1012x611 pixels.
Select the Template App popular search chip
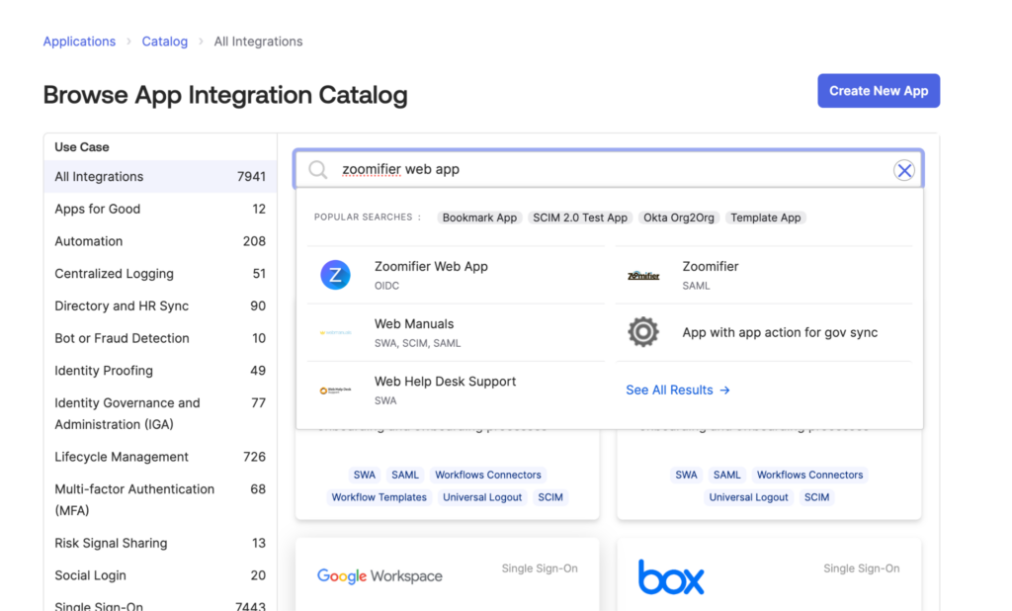(x=766, y=218)
